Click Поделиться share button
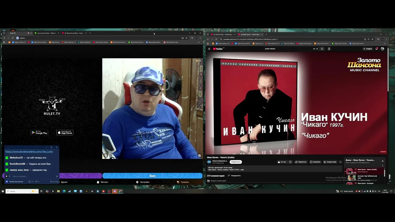395x222 pixels. coord(301,162)
